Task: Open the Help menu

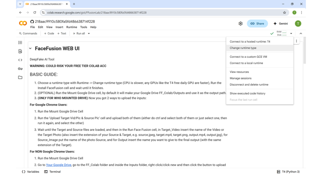Action: (93, 27)
